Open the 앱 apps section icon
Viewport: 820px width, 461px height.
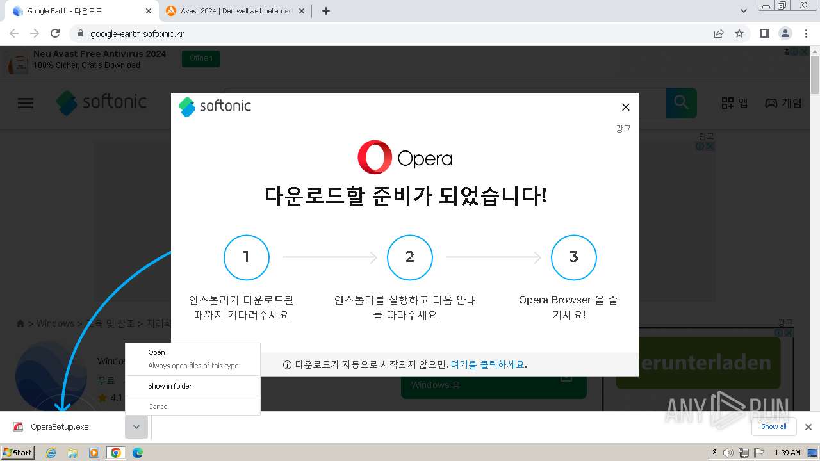[734, 103]
